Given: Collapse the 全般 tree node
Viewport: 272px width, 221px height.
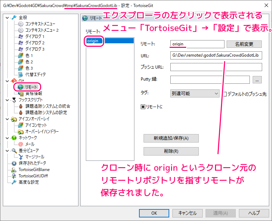Looking at the screenshot, I should [7, 17].
